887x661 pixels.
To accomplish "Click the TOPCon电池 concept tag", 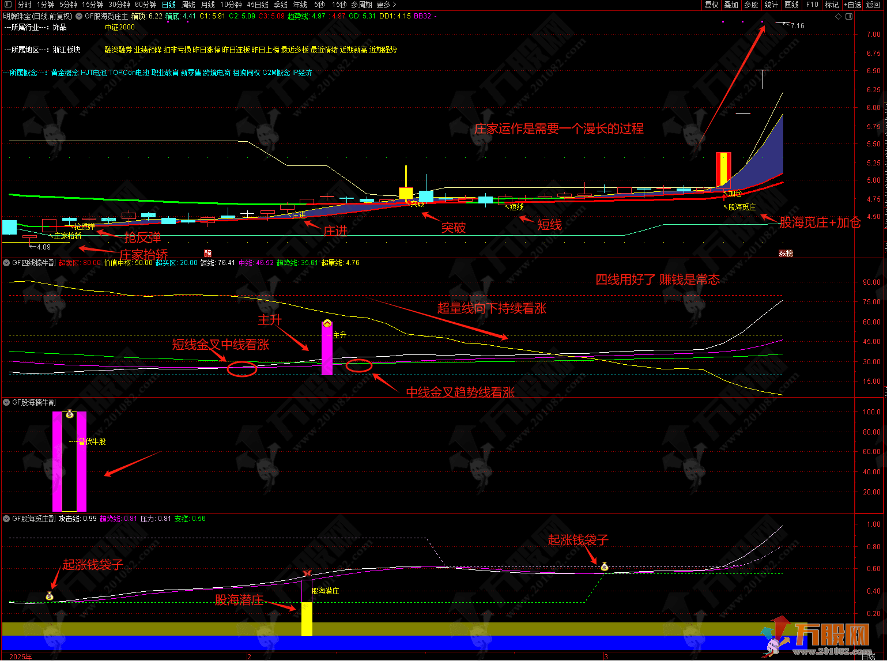I will [129, 73].
